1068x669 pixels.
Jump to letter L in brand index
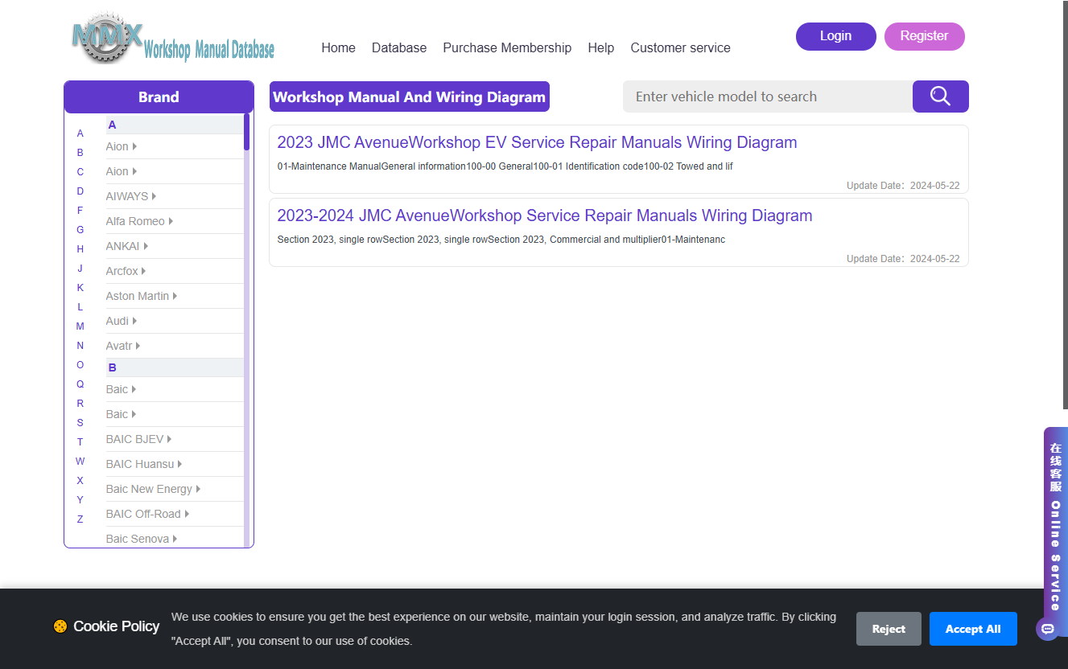(x=80, y=307)
